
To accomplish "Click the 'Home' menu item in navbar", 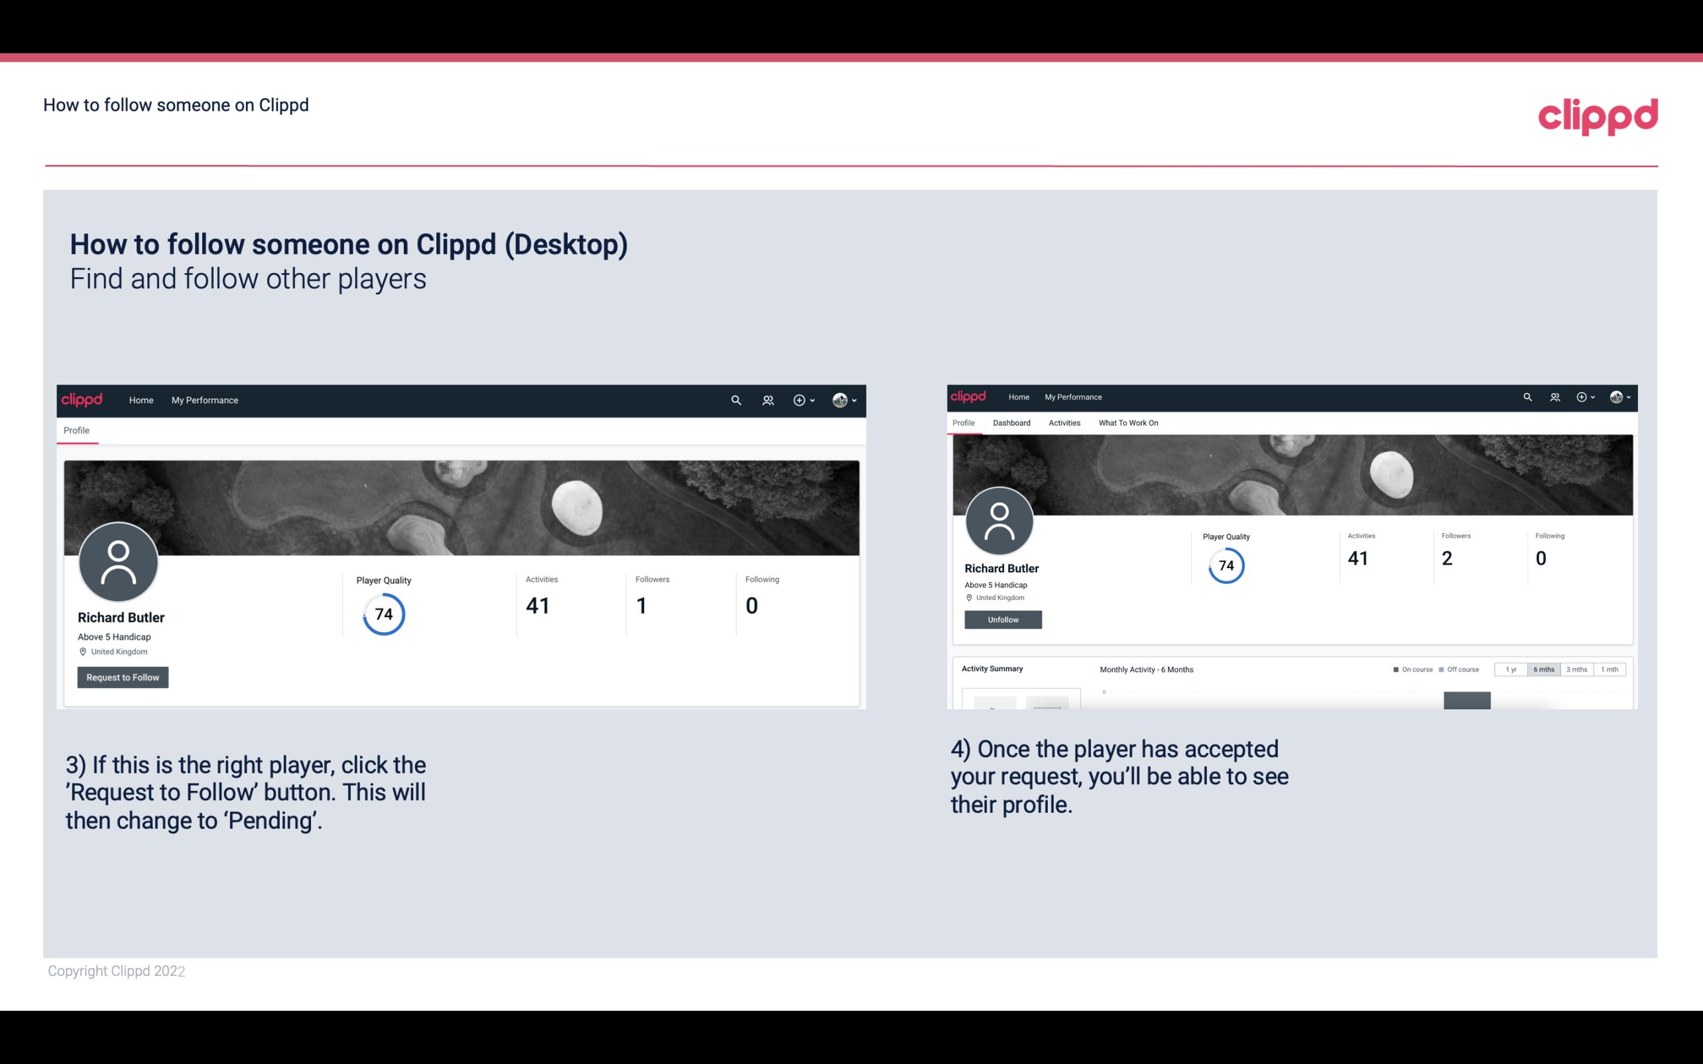I will tap(140, 400).
